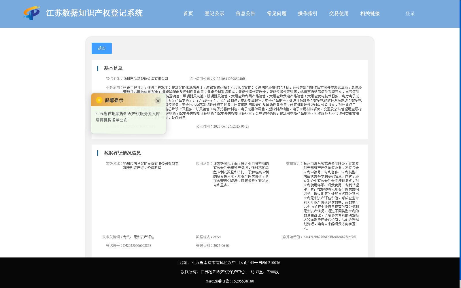Select the data format value excel
The image size is (461, 288).
[217, 237]
